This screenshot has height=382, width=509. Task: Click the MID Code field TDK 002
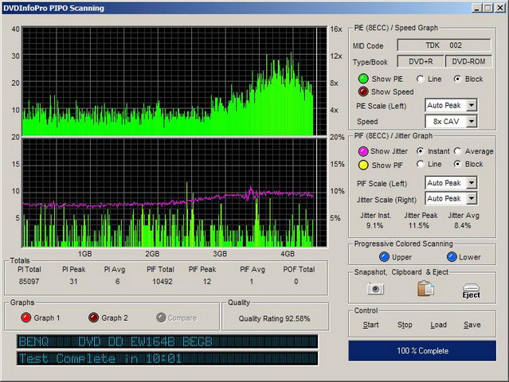click(x=444, y=45)
